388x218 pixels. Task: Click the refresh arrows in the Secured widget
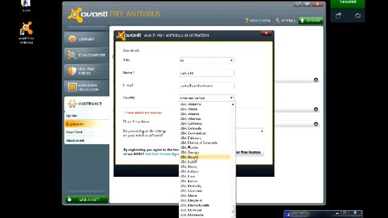358,16
